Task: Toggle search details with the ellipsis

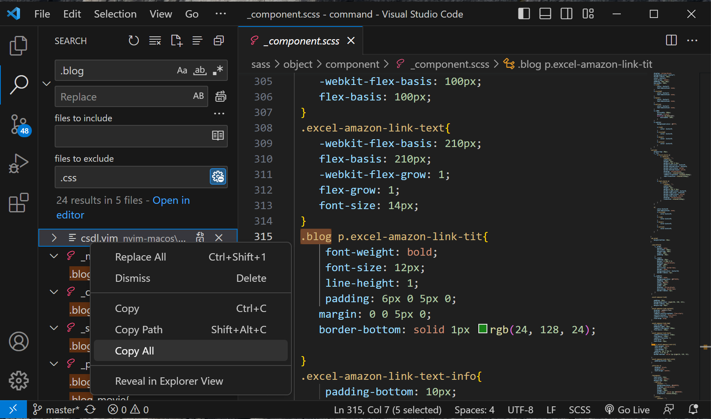Action: [x=219, y=114]
